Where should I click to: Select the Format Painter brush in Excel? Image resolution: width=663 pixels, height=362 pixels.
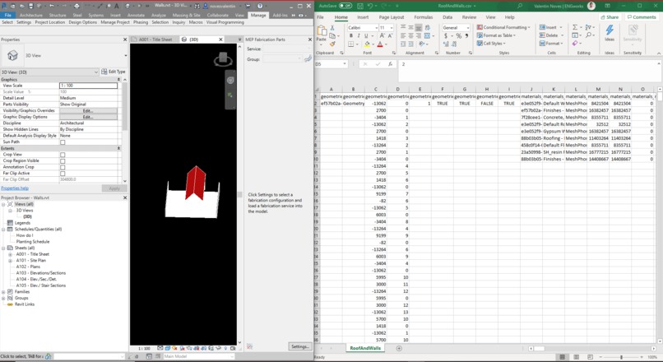coord(332,44)
